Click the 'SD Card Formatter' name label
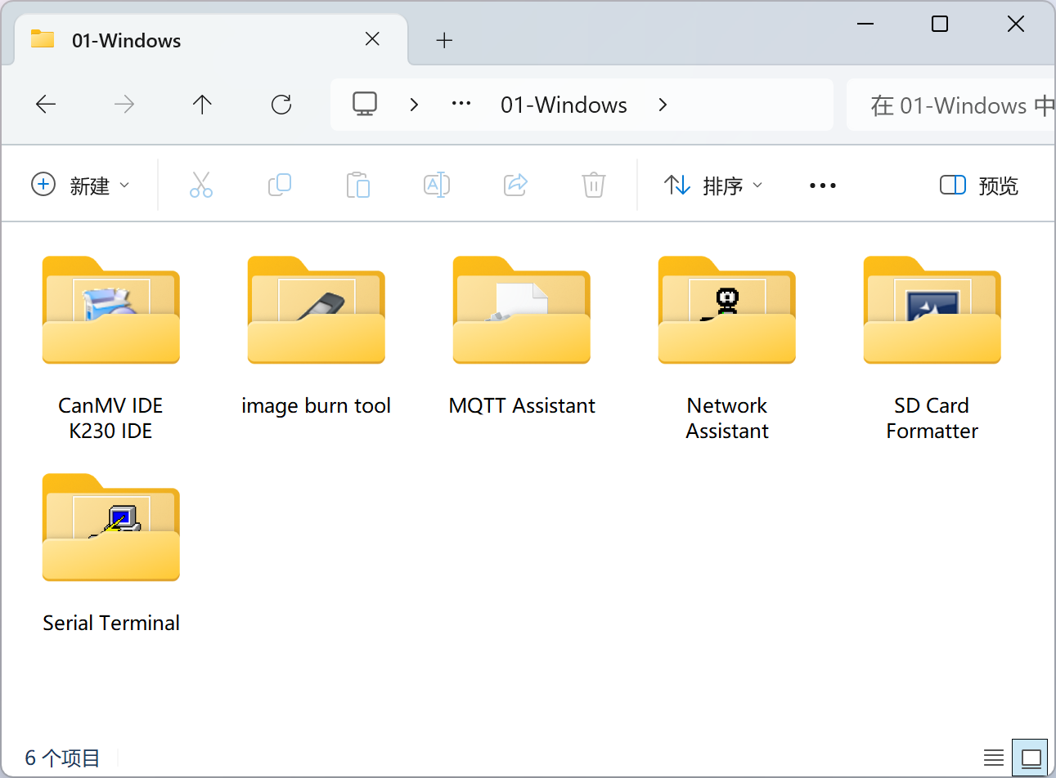 tap(932, 418)
